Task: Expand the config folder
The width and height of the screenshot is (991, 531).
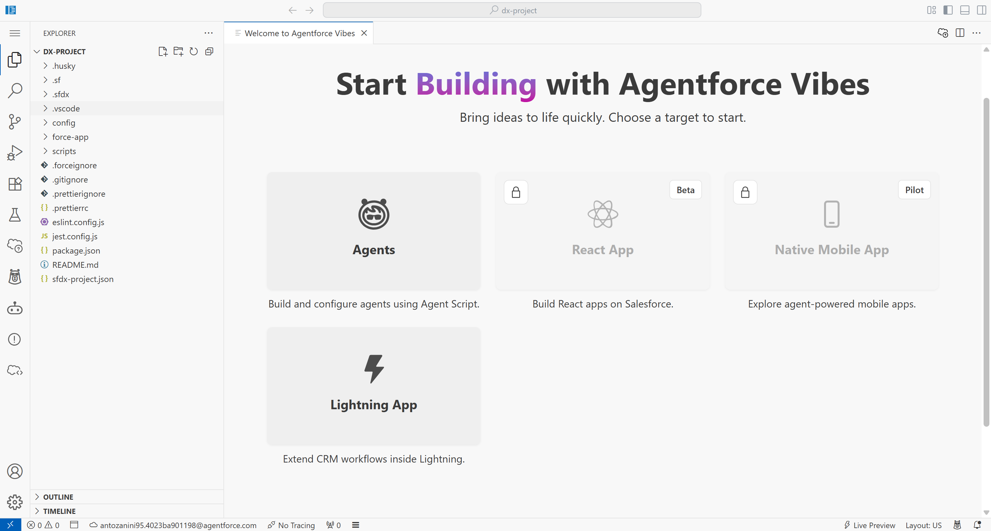Action: click(x=127, y=123)
